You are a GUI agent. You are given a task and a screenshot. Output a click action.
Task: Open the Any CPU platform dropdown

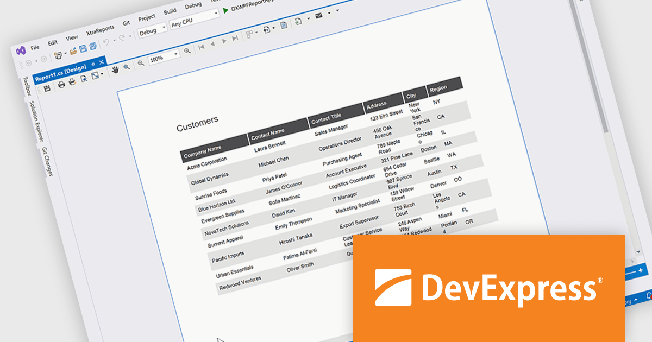tap(194, 19)
